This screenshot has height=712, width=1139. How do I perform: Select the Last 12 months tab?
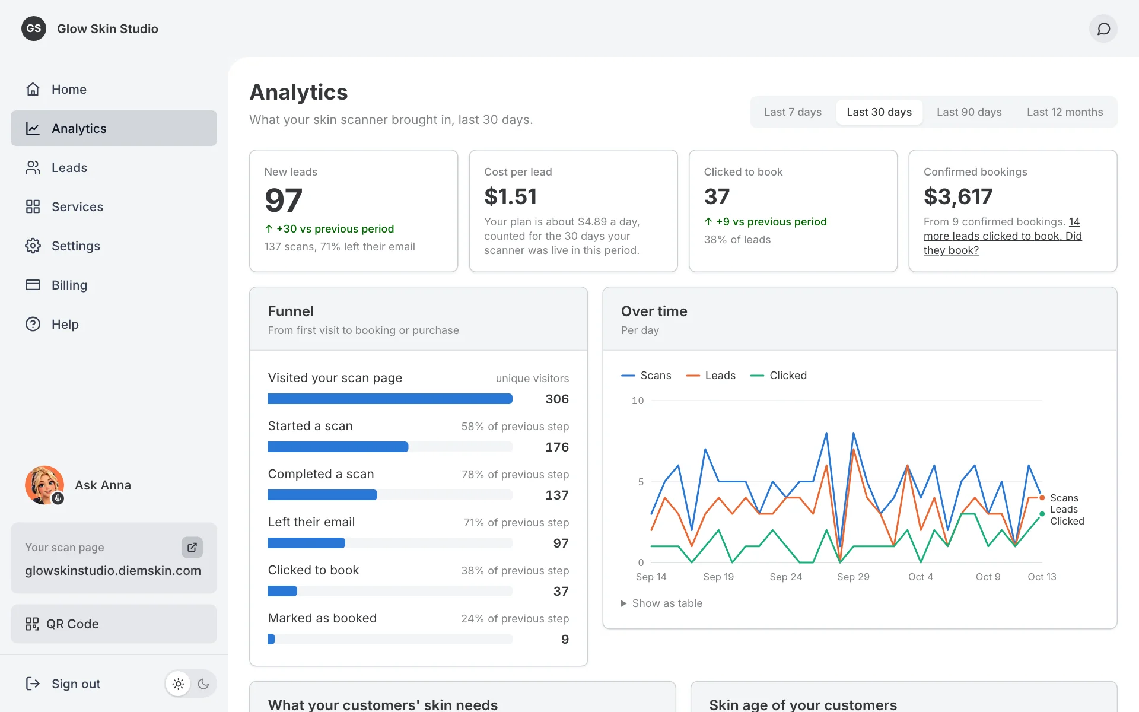pyautogui.click(x=1065, y=112)
